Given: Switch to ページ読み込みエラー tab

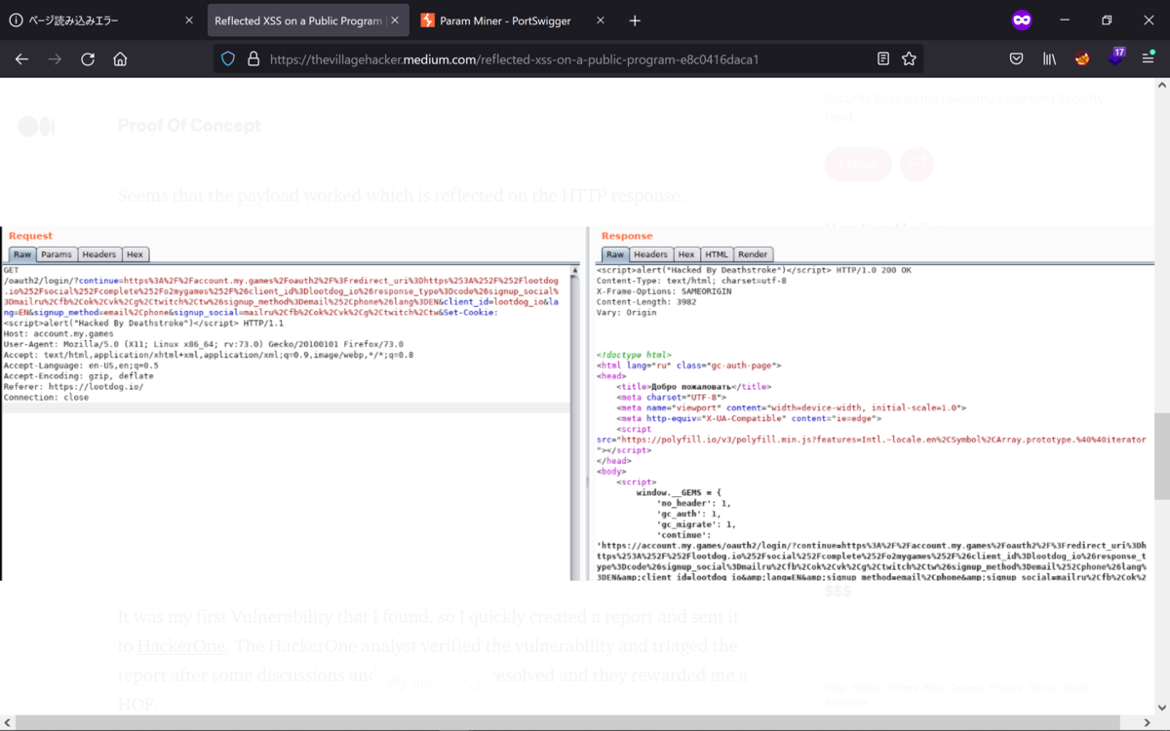Looking at the screenshot, I should 102,20.
